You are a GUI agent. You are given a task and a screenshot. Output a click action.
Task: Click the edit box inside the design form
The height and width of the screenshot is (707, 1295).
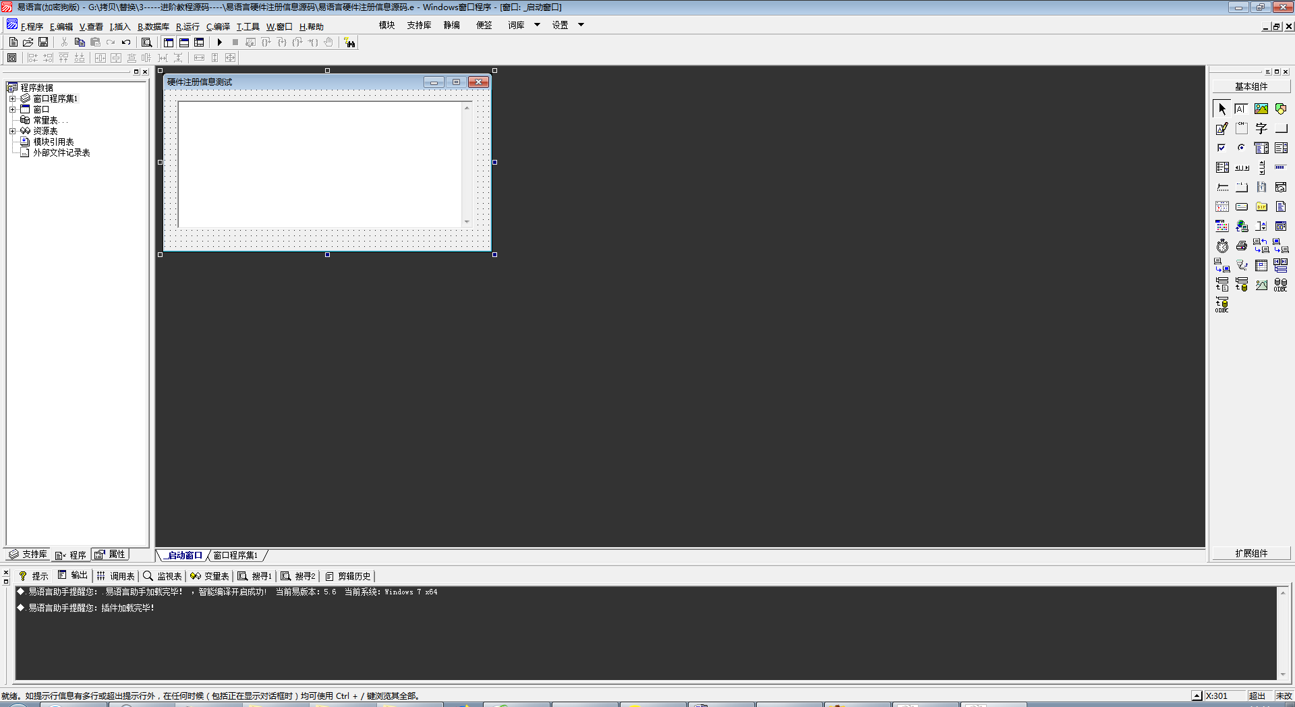click(320, 164)
